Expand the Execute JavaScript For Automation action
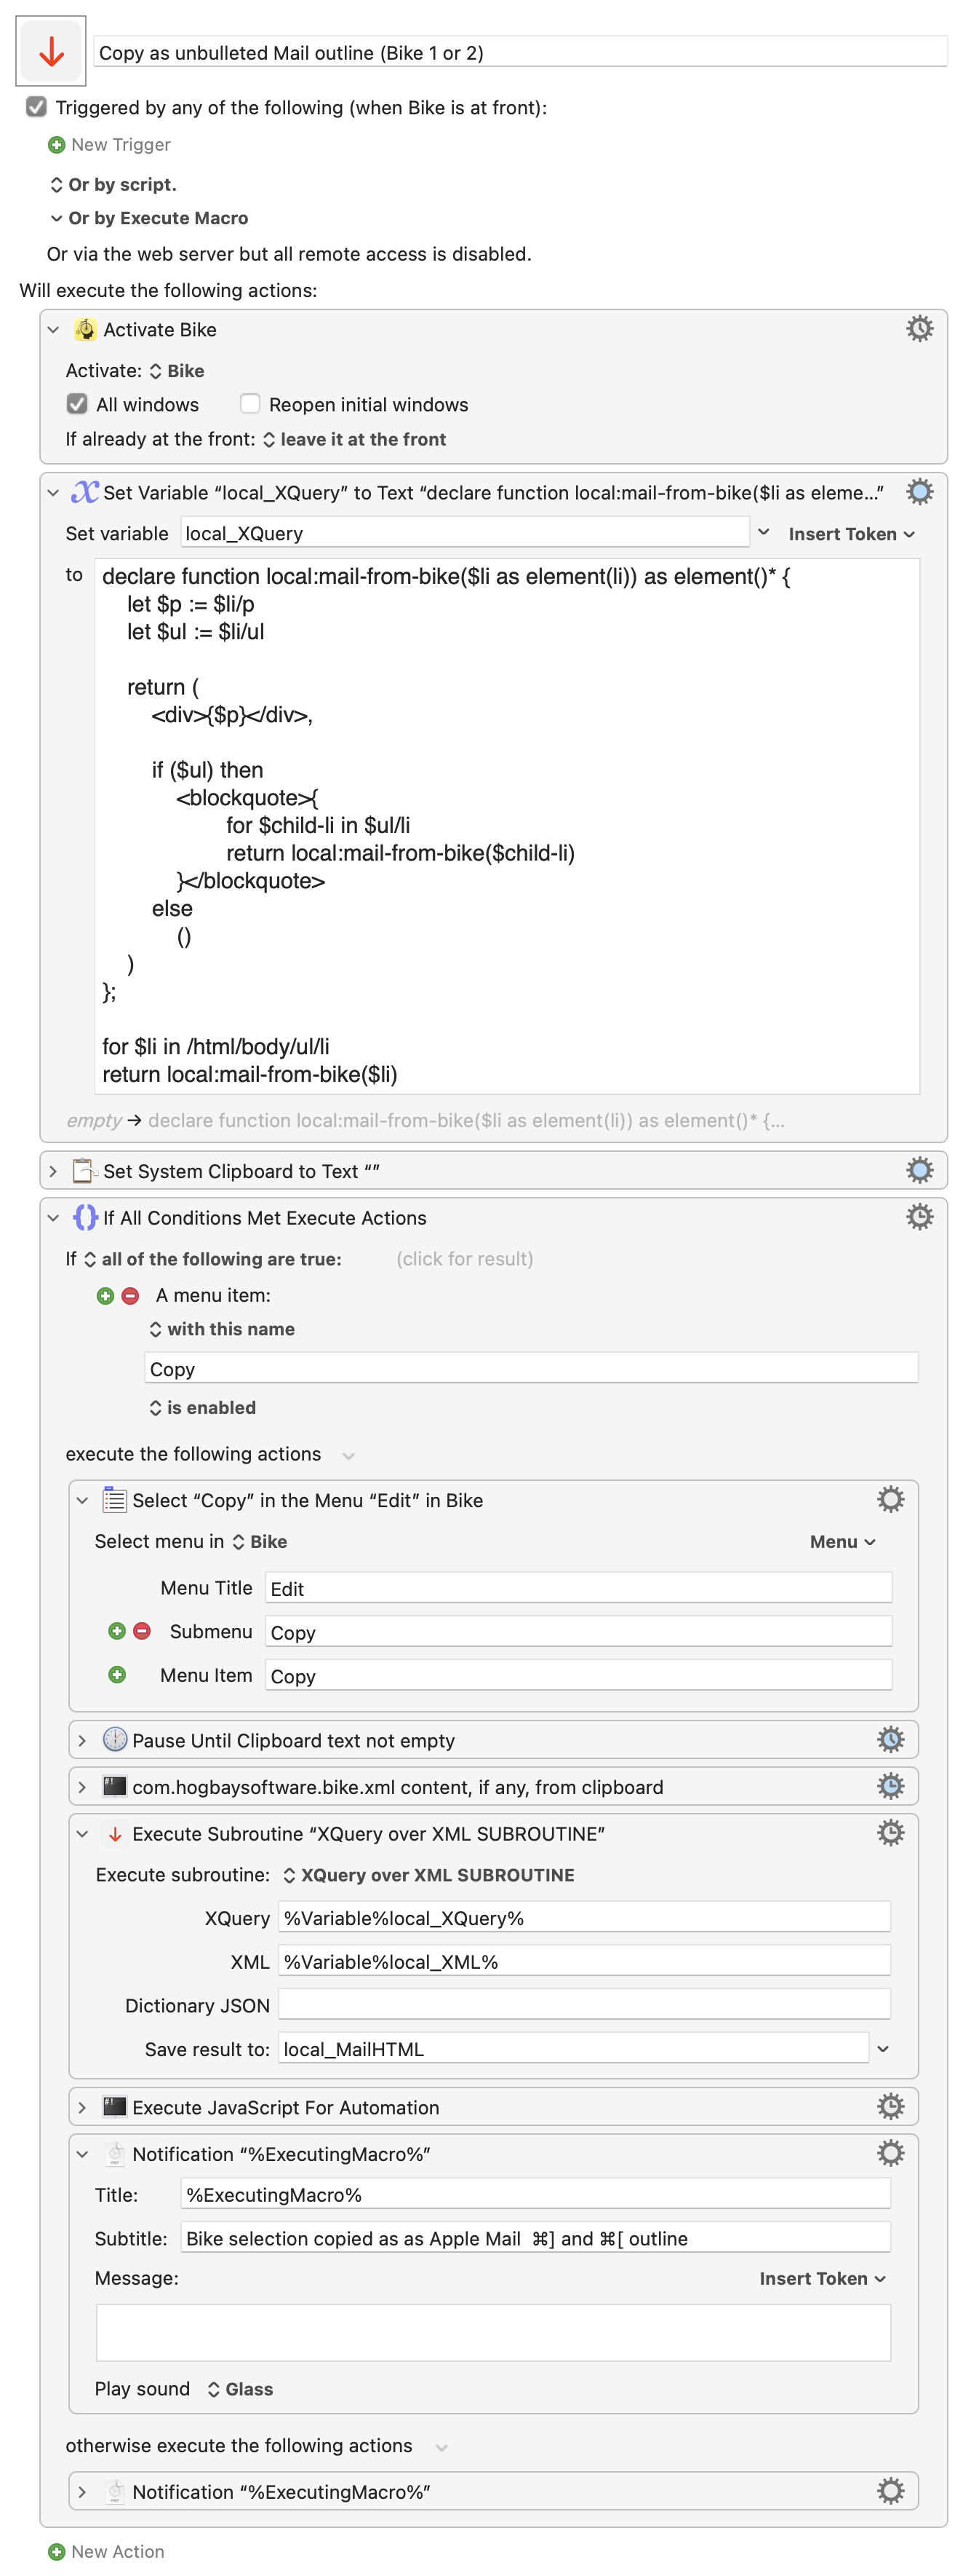Viewport: 963px width, 2576px height. pyautogui.click(x=83, y=2106)
